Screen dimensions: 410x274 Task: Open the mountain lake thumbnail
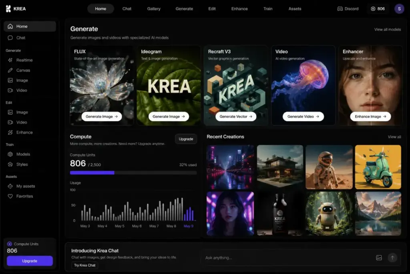coord(378,213)
